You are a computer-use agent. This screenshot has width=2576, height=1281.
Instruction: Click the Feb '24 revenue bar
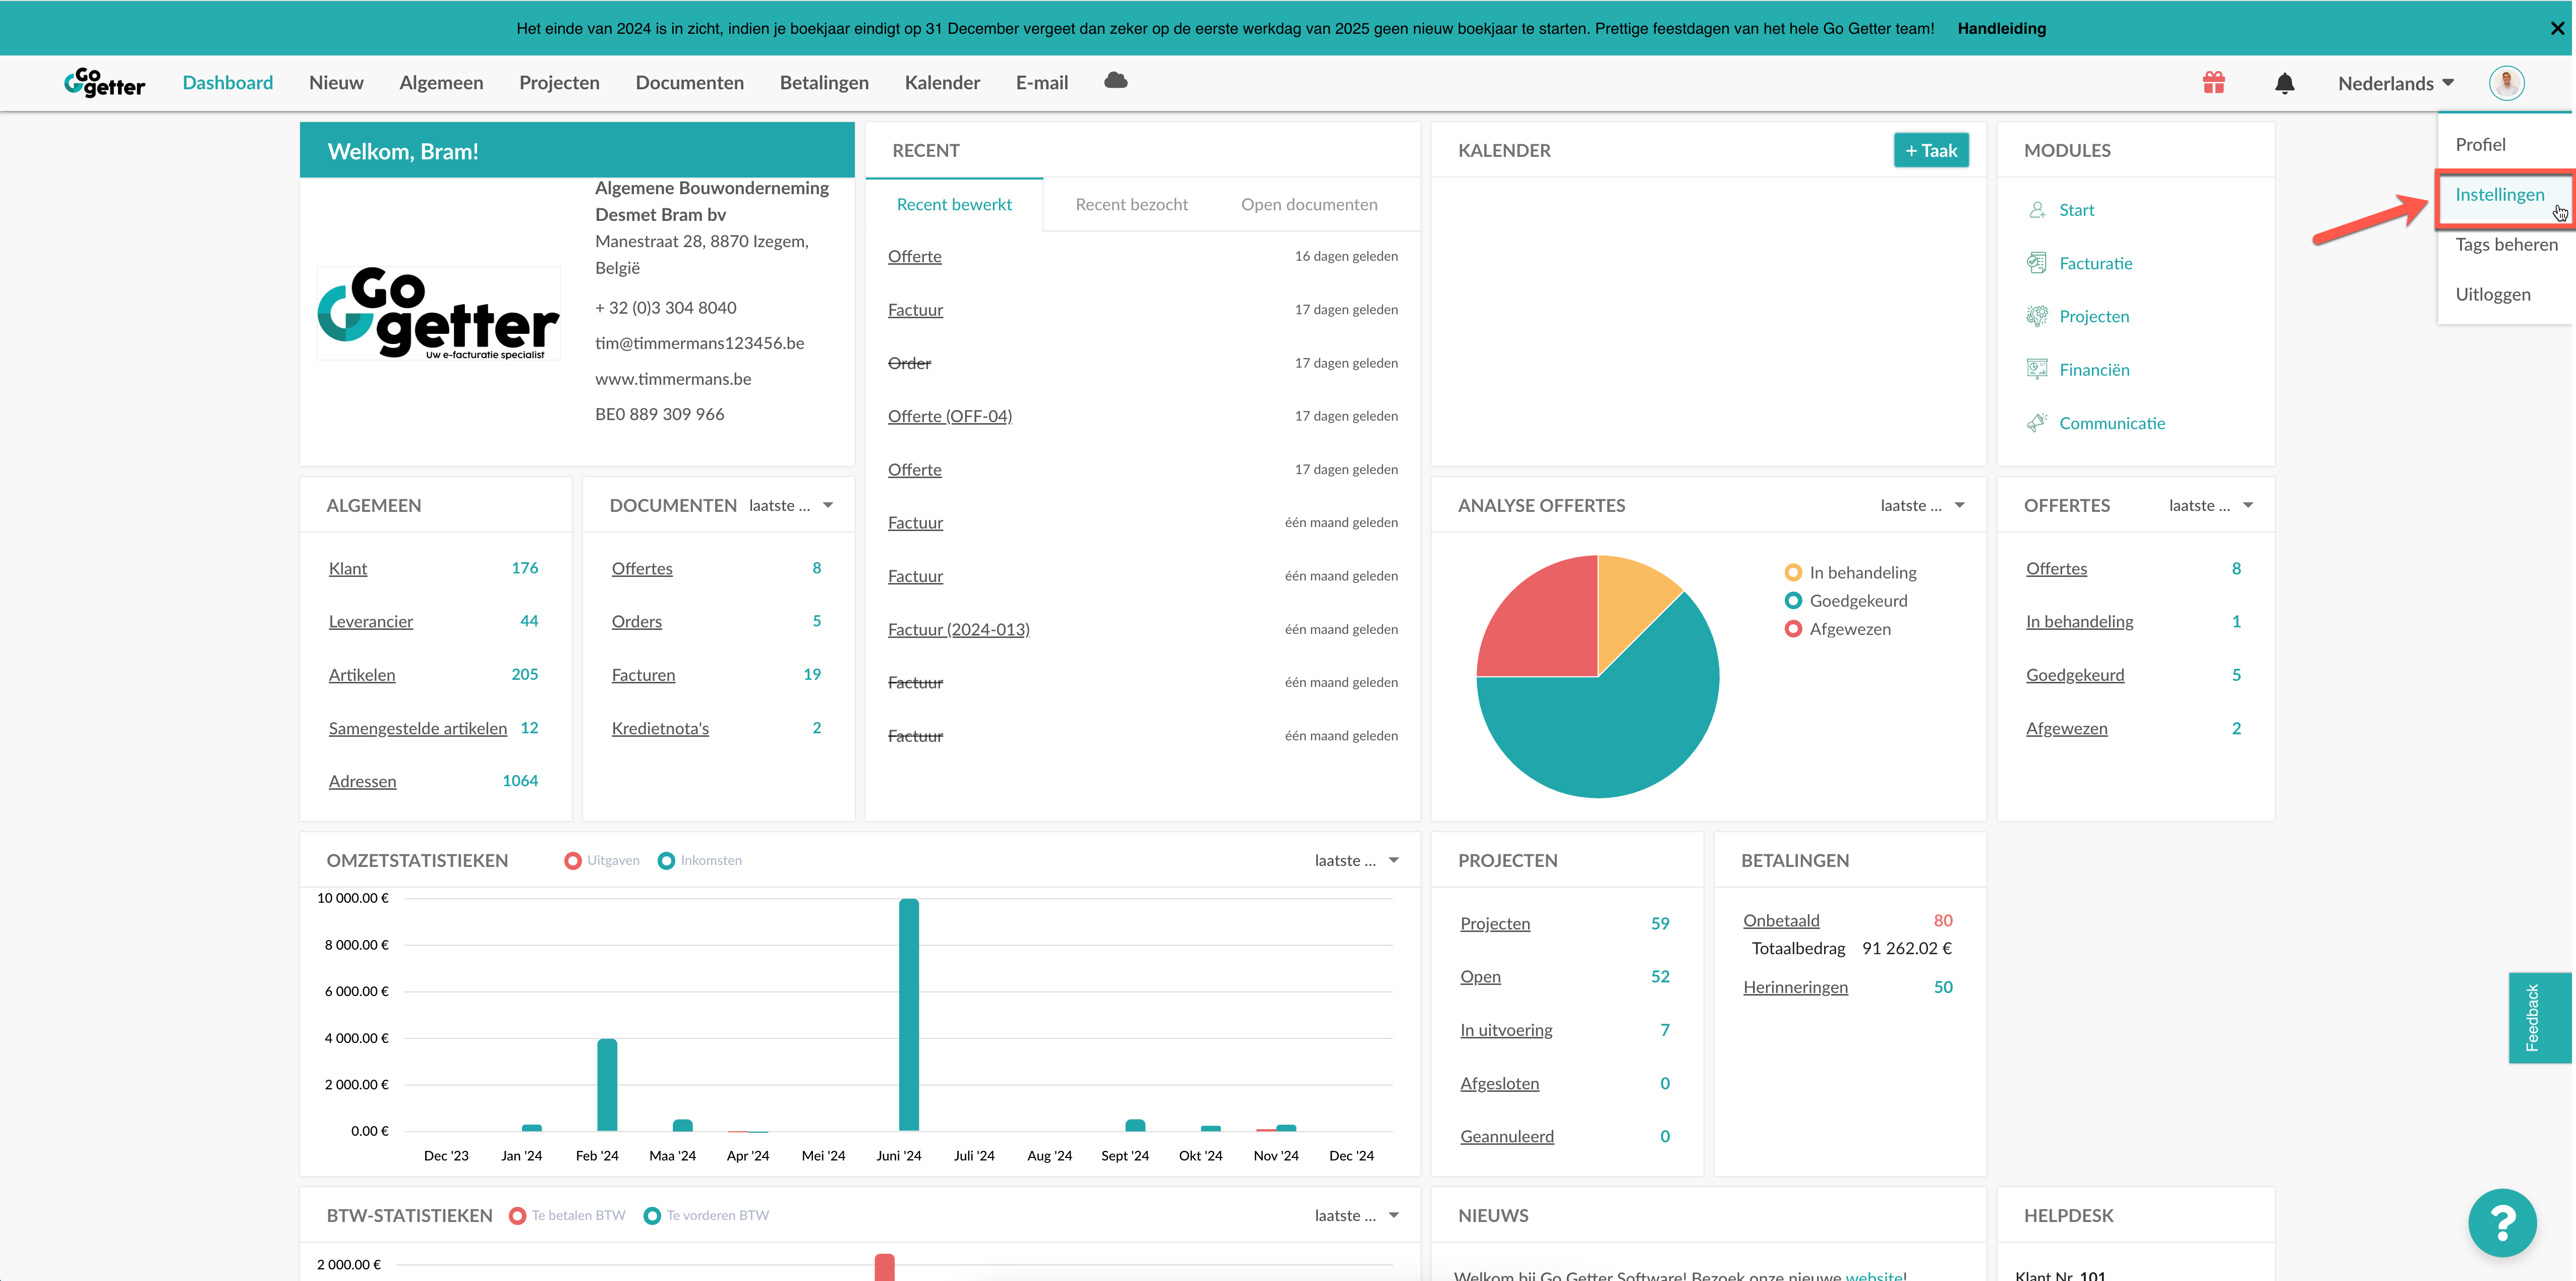(x=607, y=1085)
